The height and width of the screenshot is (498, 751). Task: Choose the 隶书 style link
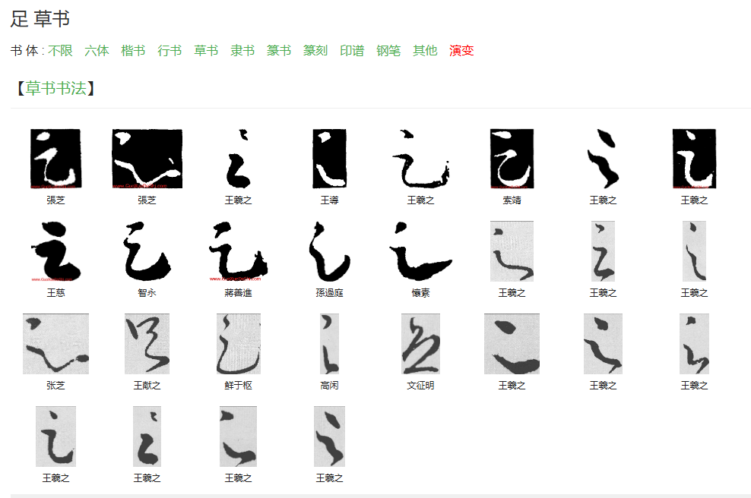(242, 51)
